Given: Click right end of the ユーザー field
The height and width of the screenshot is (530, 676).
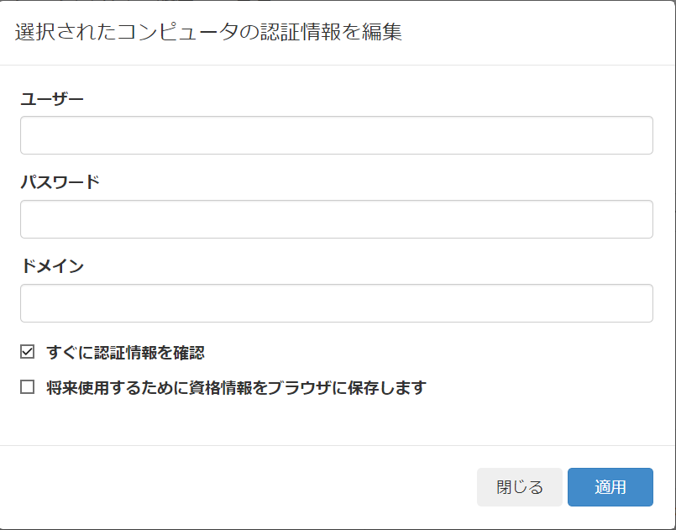Looking at the screenshot, I should [638, 135].
